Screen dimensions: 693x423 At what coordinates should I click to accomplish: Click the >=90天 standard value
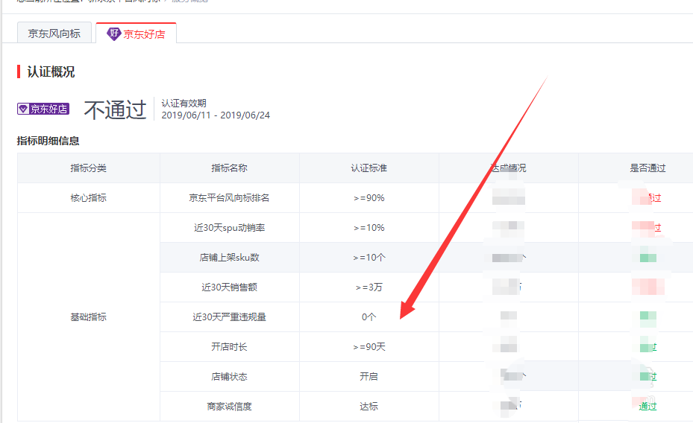pos(369,347)
